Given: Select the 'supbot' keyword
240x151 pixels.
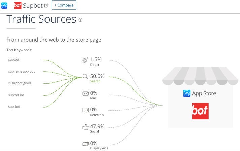Looking at the screenshot, I should click(x=14, y=60).
